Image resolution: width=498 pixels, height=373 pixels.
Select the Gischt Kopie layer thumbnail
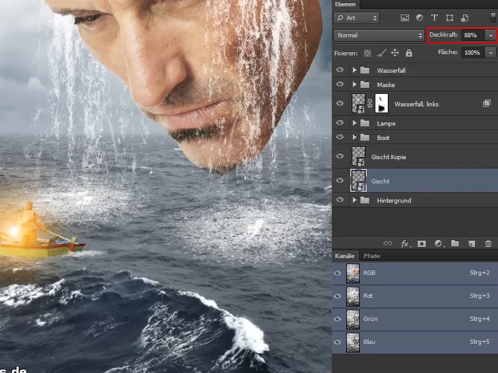[x=359, y=156]
